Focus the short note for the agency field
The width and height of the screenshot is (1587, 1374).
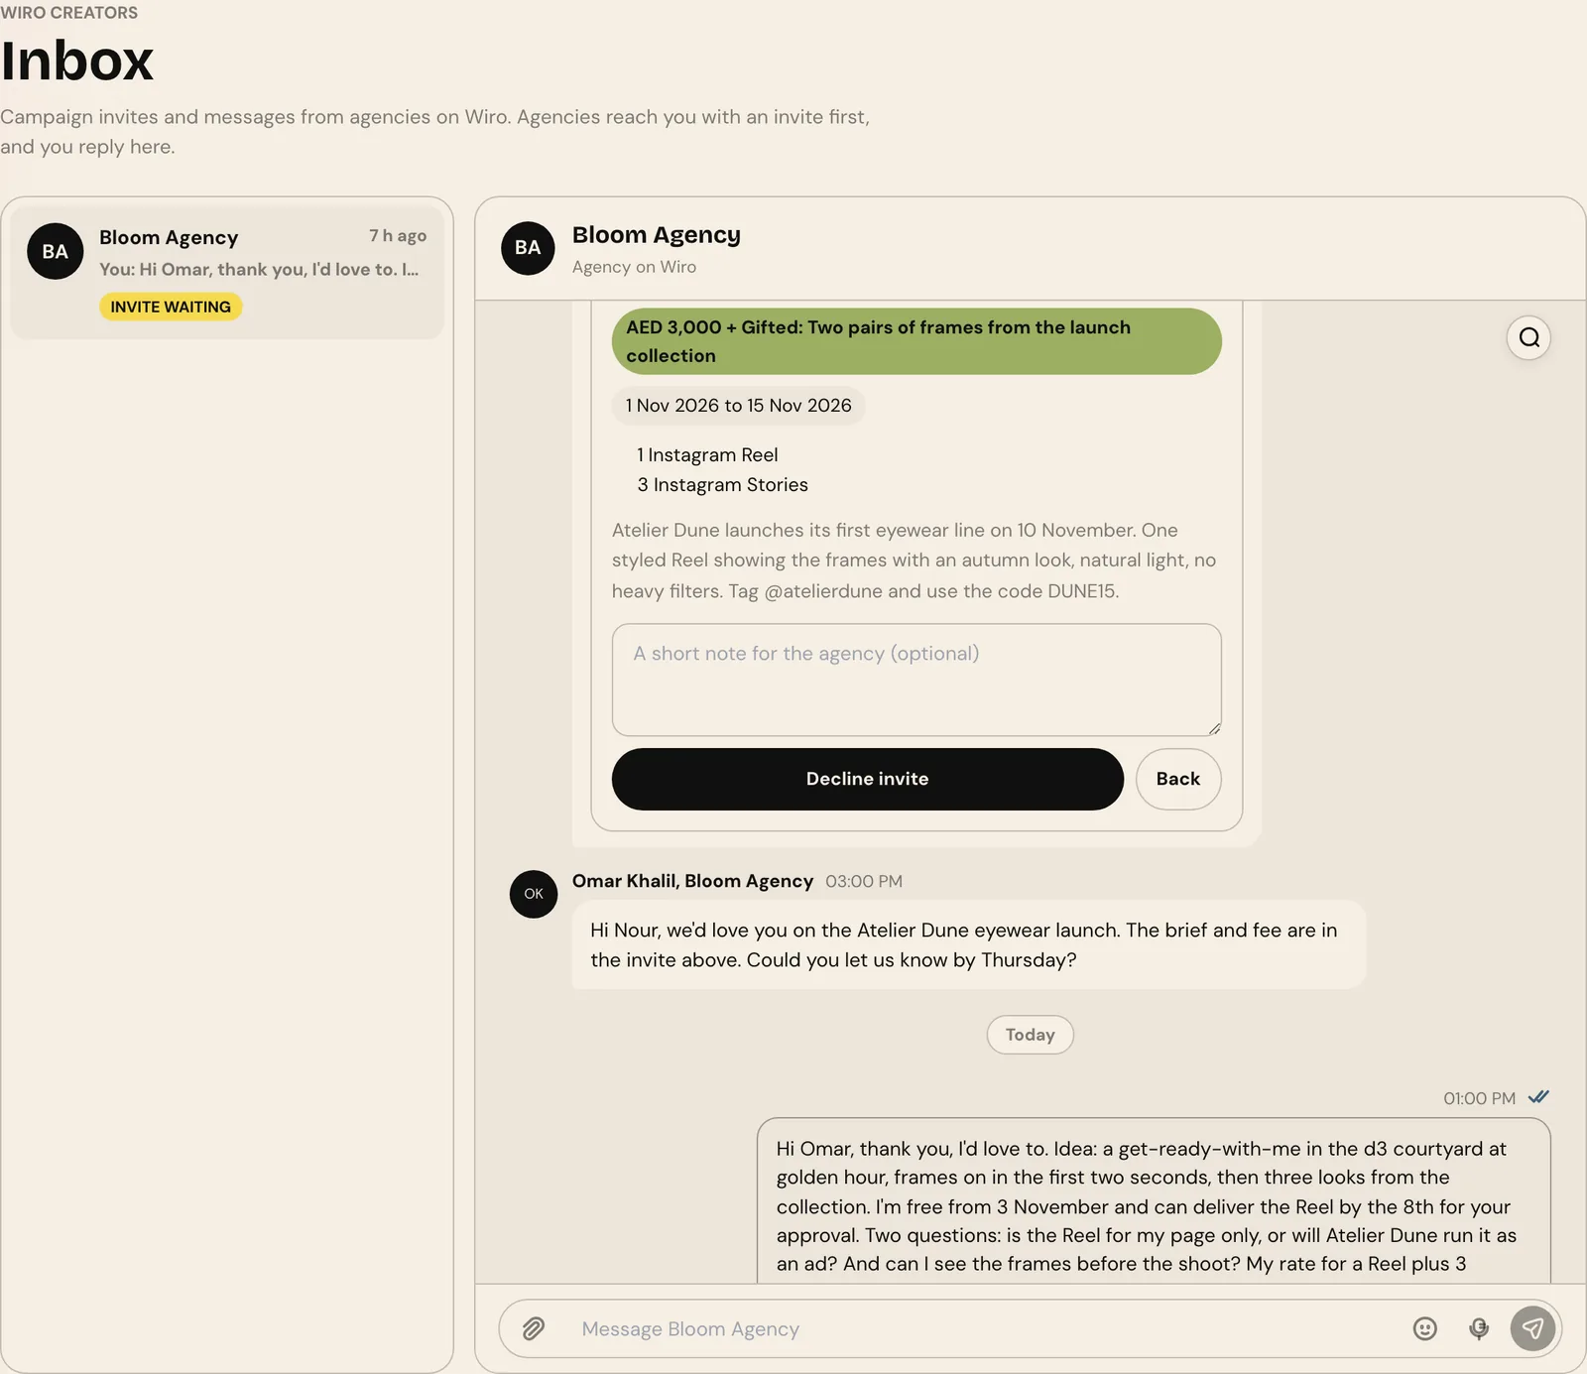[916, 680]
